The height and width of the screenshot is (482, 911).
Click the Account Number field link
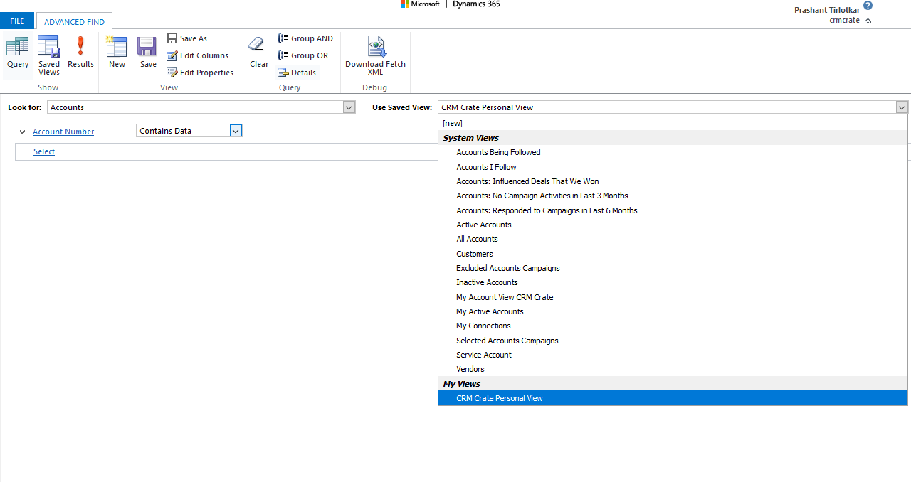[x=63, y=132]
